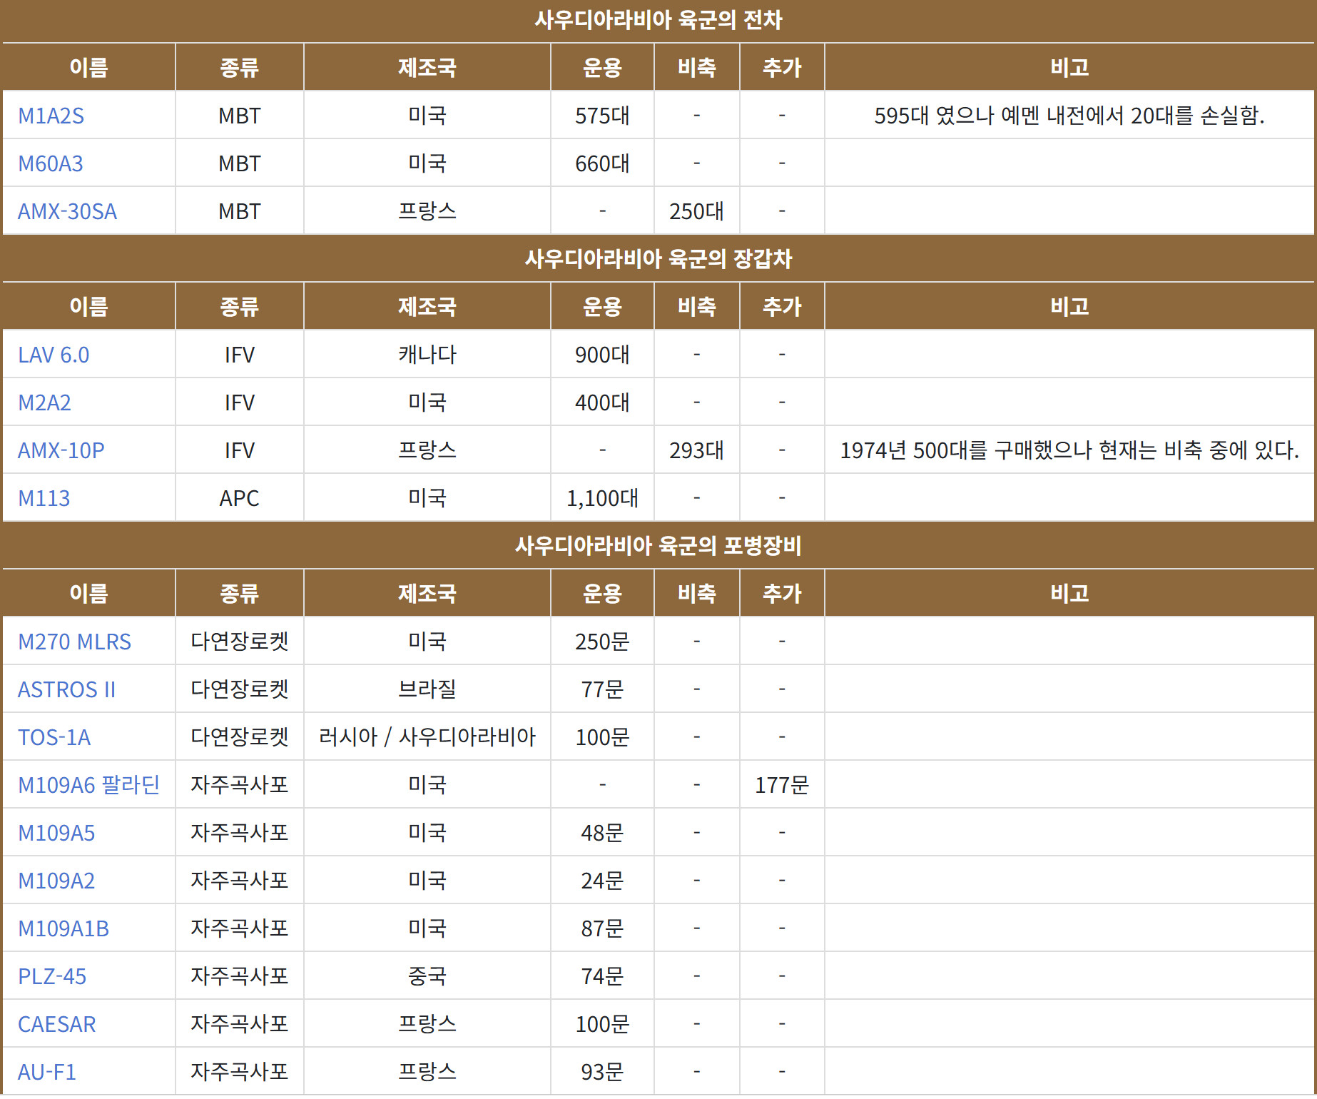Viewport: 1317px width, 1099px height.
Task: Select the '1,100대' count for M113
Action: coord(602,498)
